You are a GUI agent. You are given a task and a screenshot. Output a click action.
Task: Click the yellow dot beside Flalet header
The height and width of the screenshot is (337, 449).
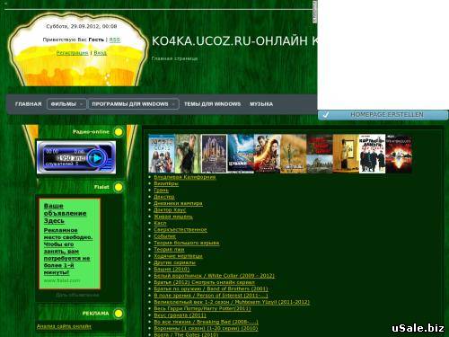click(119, 187)
